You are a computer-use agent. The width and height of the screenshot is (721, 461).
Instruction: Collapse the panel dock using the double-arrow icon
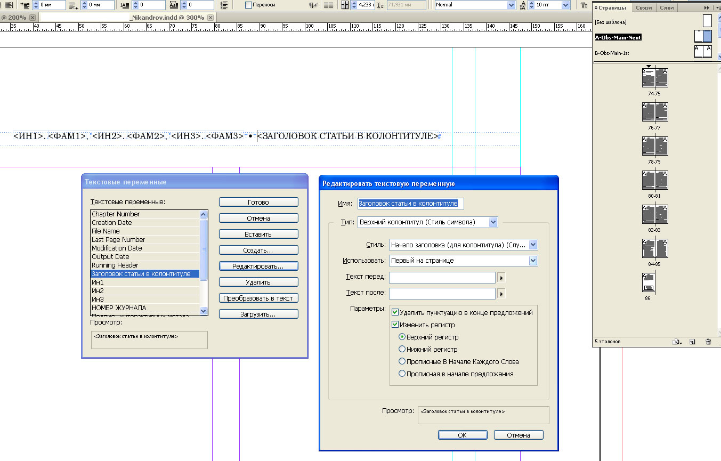[707, 7]
